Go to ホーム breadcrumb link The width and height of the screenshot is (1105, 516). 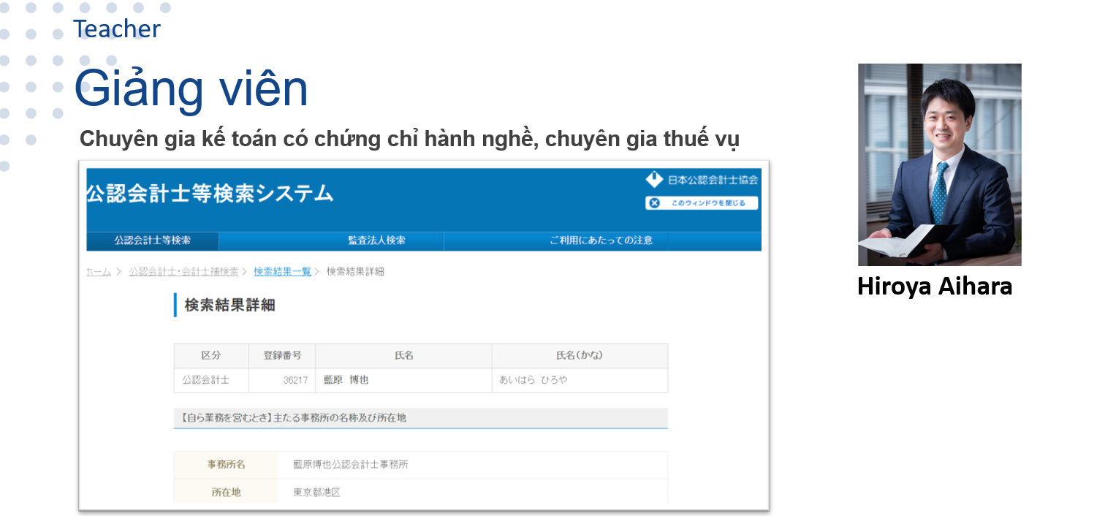coord(99,272)
